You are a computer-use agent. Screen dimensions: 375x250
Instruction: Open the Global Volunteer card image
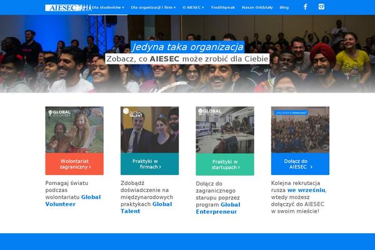click(x=74, y=129)
